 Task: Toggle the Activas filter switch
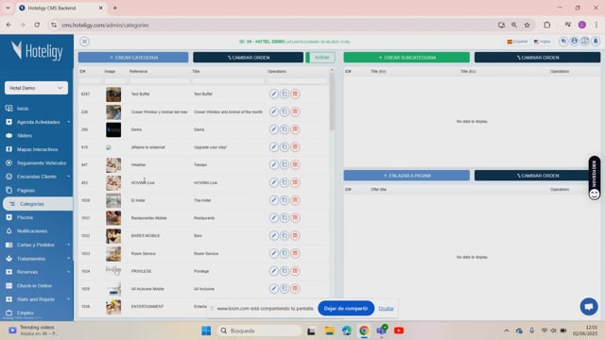(x=320, y=58)
